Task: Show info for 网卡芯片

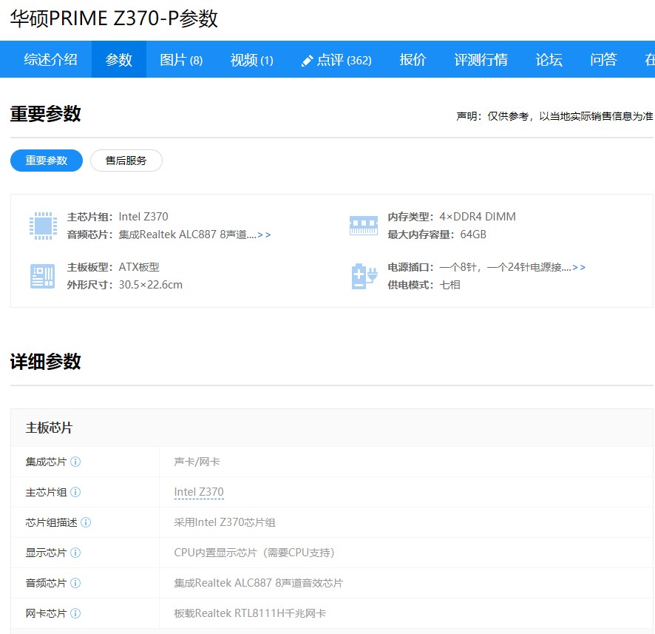Action: click(x=75, y=613)
